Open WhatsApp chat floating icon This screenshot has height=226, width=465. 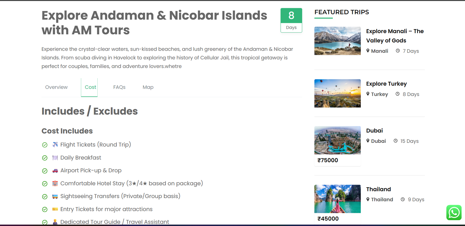click(454, 213)
